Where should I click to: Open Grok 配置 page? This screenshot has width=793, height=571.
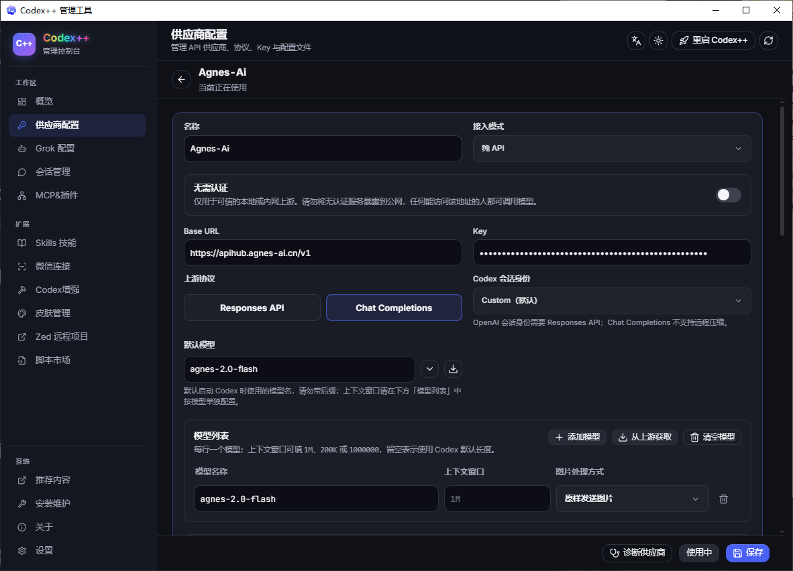tap(77, 149)
